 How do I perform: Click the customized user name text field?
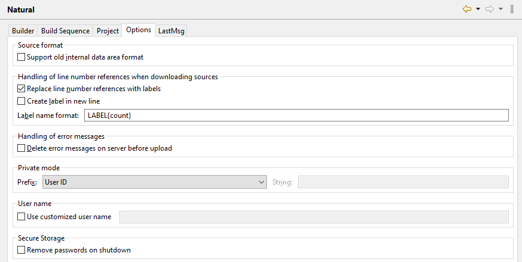314,217
